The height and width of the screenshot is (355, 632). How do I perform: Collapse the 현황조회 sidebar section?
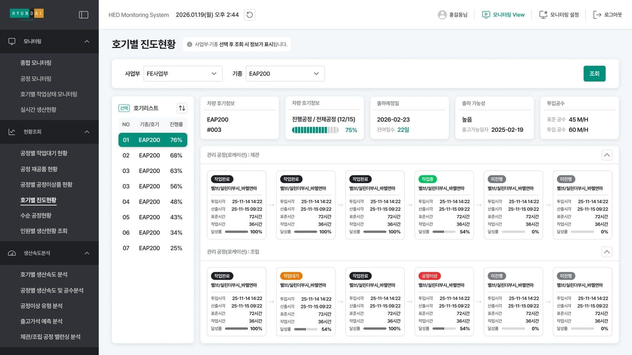[x=87, y=132]
